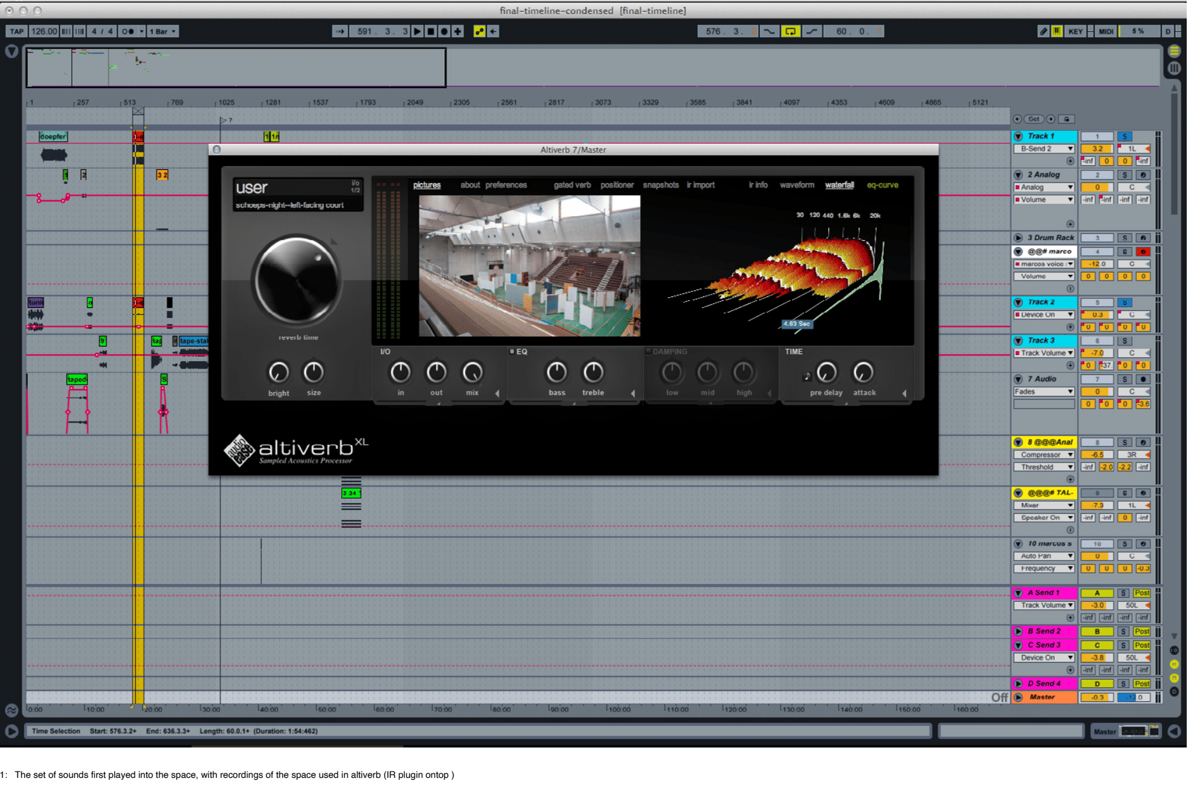Expand the 3 Drum Rack track

1018,238
